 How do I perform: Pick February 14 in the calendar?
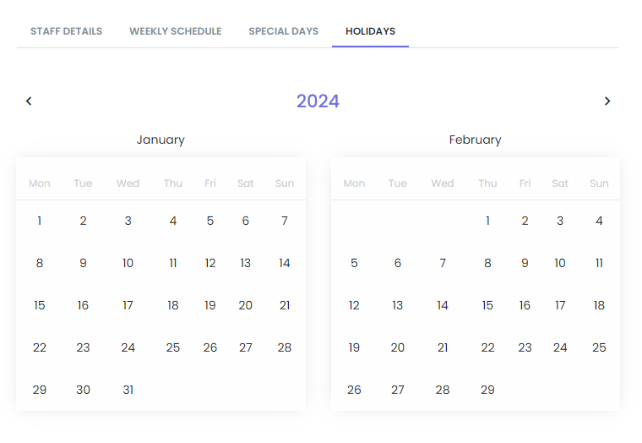click(x=443, y=305)
